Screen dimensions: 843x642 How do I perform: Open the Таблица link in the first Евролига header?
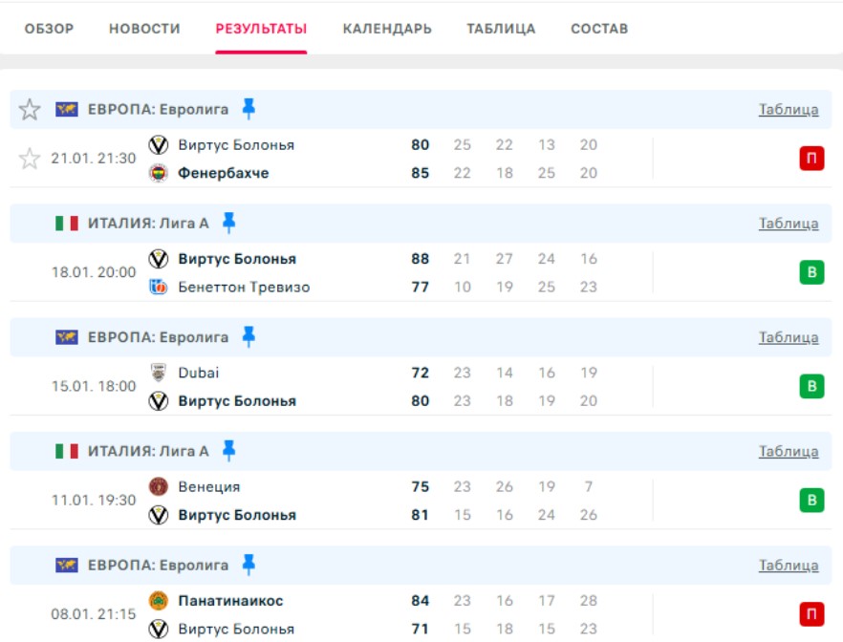pos(789,110)
